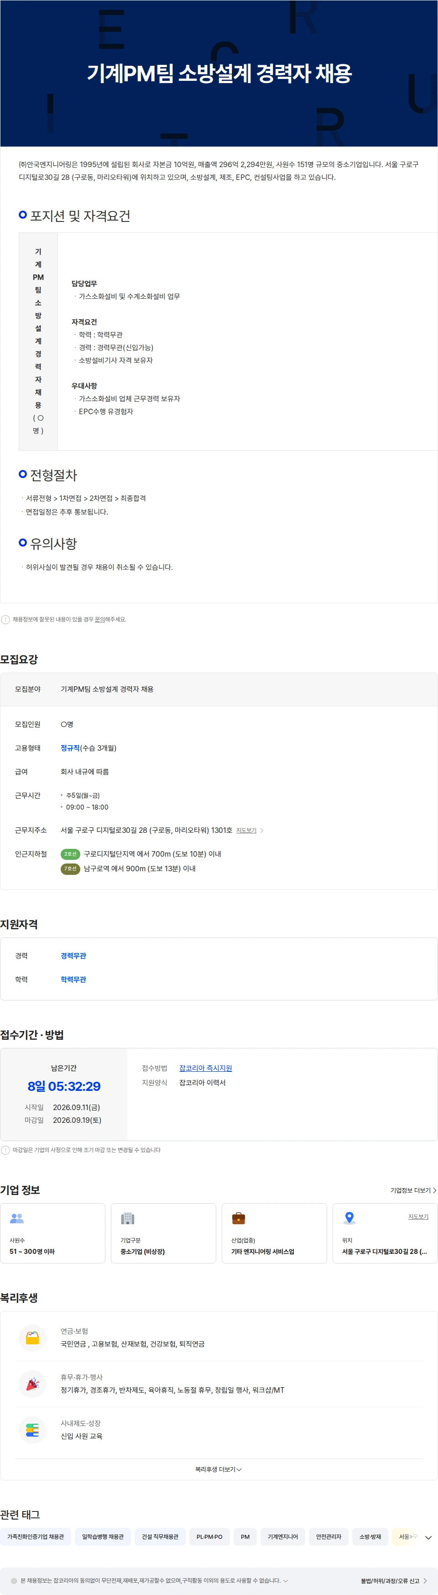Click the 사원수 people icon
The width and height of the screenshot is (438, 1595).
(x=17, y=1219)
